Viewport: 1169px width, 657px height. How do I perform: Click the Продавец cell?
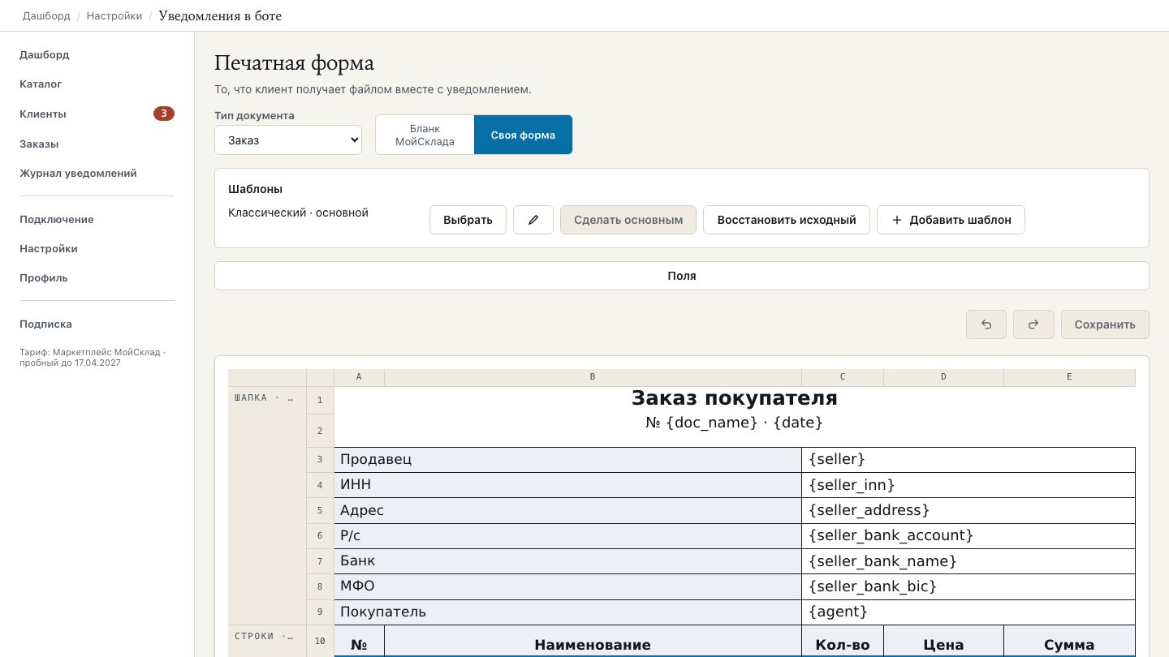click(567, 460)
